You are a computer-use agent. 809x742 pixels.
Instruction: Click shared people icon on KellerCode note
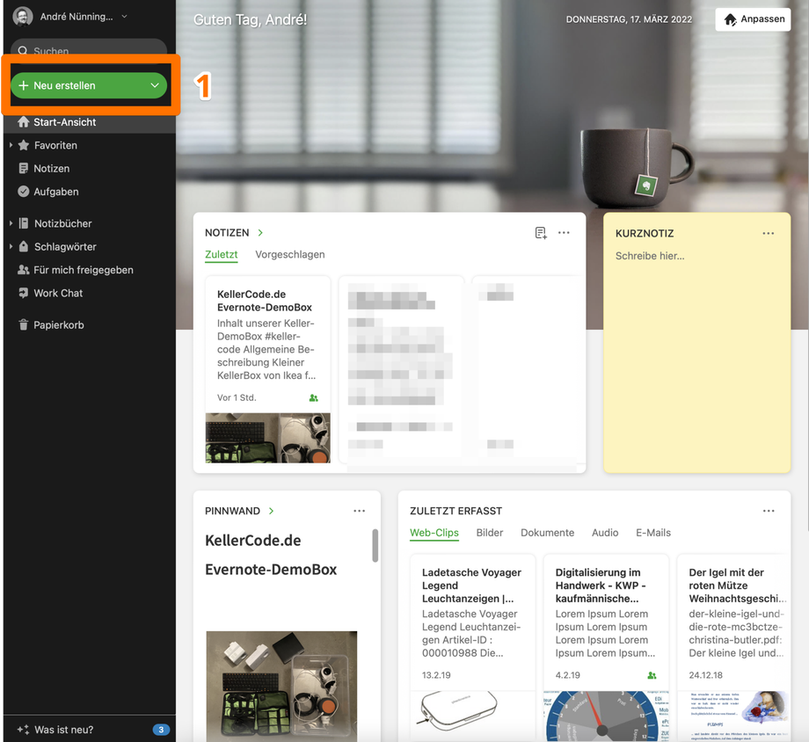point(314,398)
